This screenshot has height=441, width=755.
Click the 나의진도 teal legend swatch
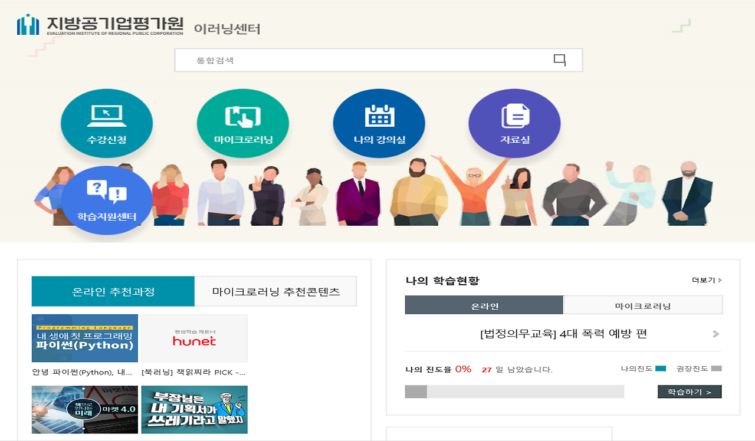661,368
